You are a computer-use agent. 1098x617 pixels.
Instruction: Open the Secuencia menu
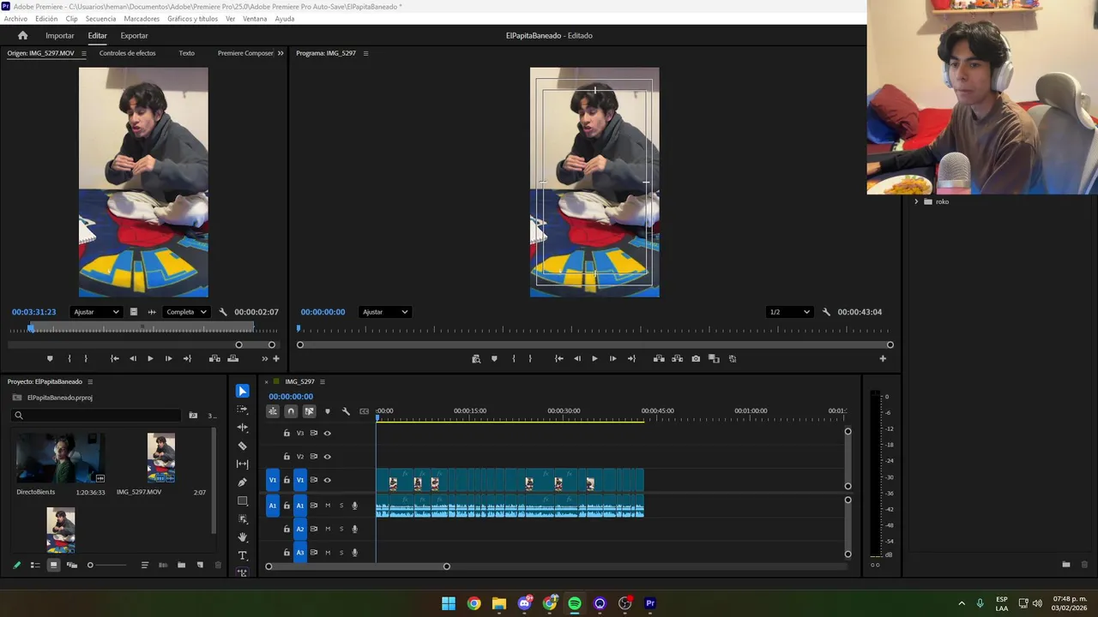tap(100, 19)
